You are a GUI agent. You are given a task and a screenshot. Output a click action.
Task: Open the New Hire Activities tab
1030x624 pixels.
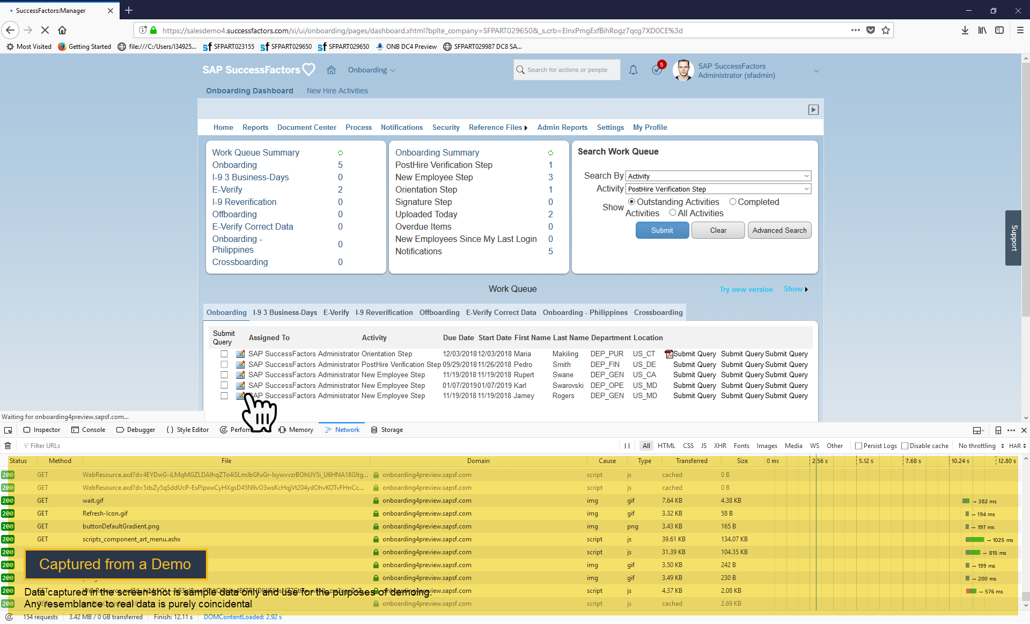coord(337,91)
